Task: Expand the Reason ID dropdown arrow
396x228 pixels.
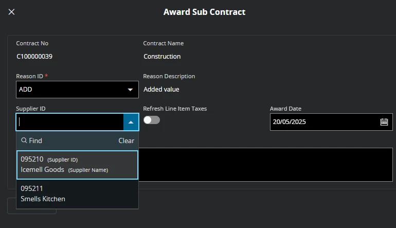Action: tap(130, 90)
